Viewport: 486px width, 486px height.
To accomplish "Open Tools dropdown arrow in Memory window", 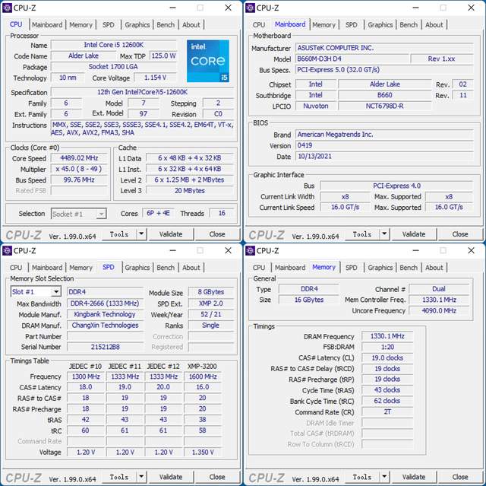I will [384, 477].
